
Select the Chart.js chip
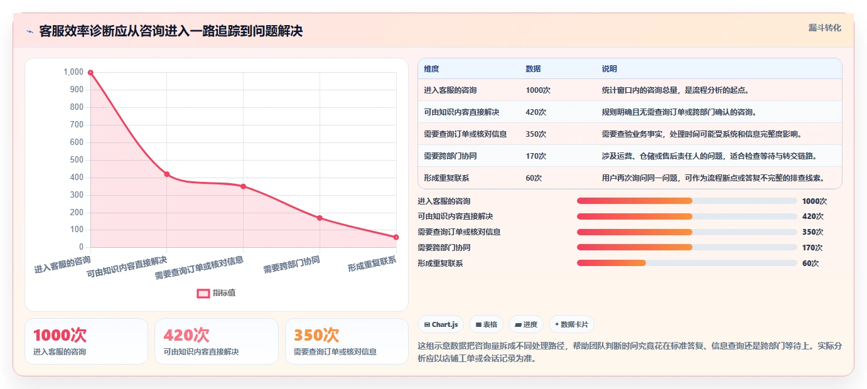coord(441,324)
